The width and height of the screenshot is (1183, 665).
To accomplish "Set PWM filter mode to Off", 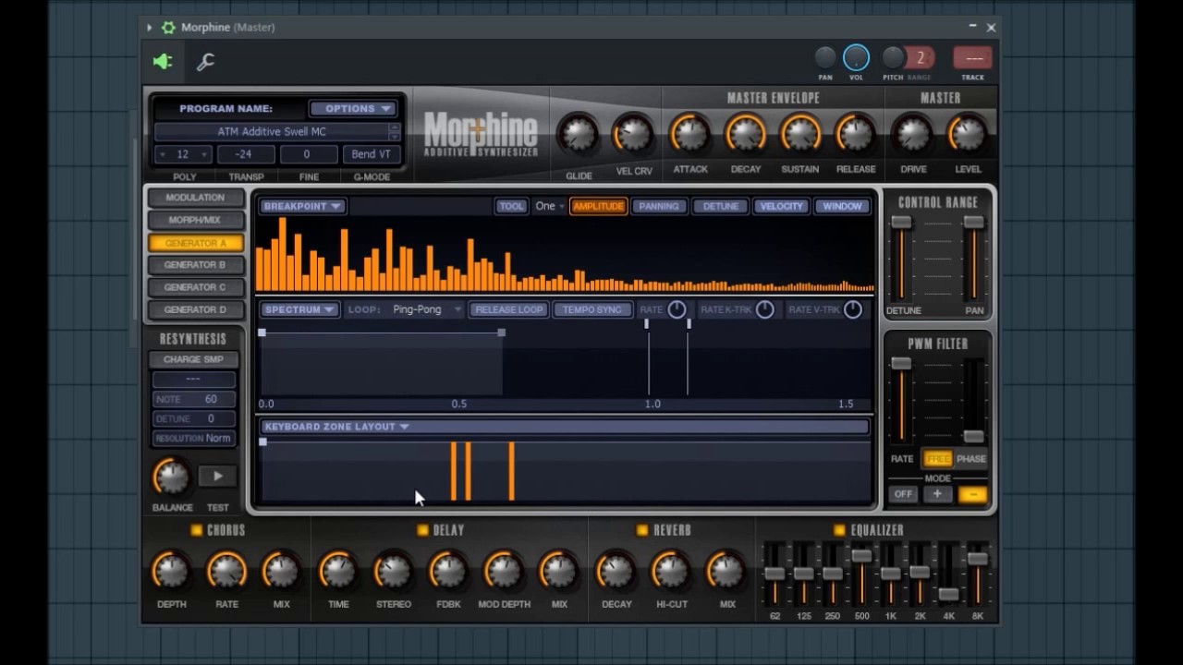I will point(903,494).
